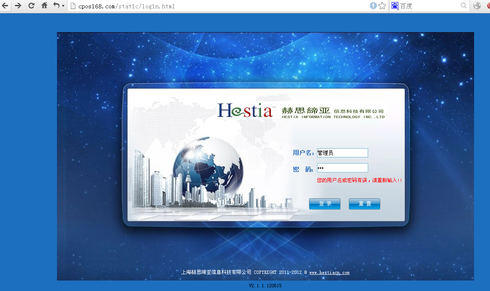
Task: Click the 百度 search box
Action: pyautogui.click(x=430, y=6)
